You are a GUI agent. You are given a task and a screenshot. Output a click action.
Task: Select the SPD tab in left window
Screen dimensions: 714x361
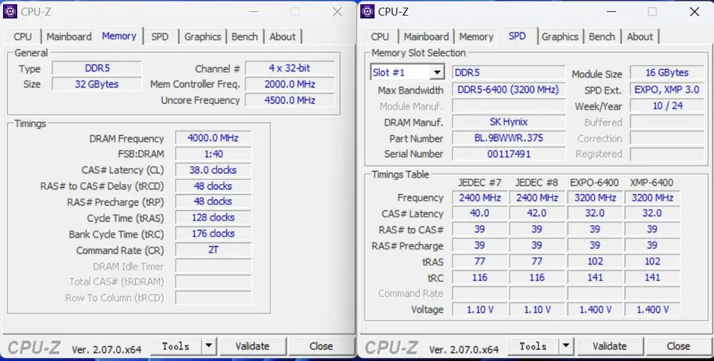click(x=160, y=36)
